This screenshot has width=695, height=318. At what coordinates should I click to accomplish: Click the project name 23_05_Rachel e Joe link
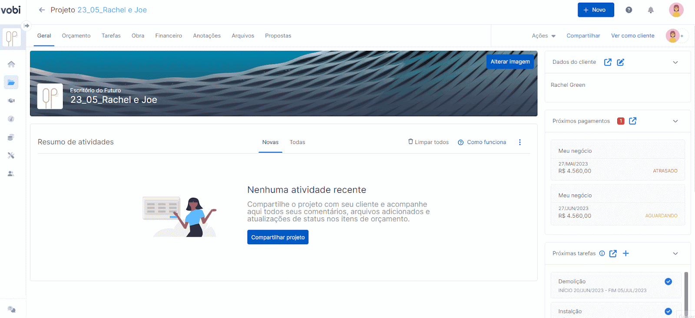[112, 10]
